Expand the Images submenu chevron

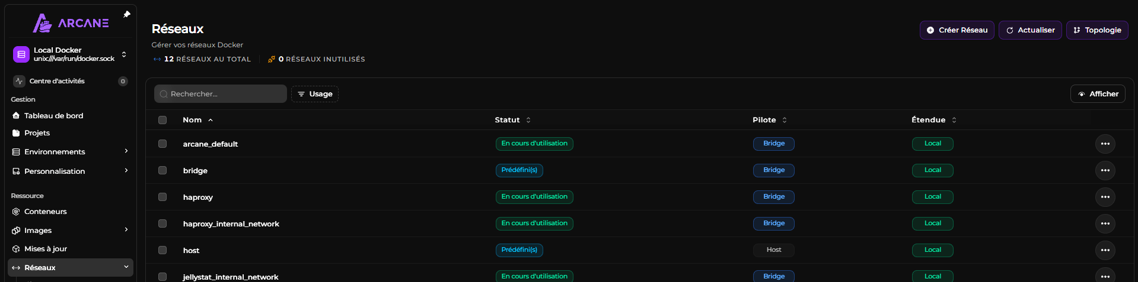(126, 230)
